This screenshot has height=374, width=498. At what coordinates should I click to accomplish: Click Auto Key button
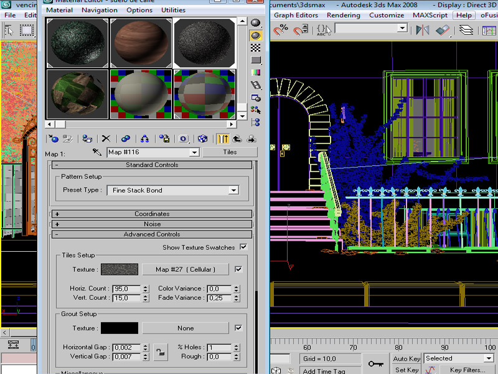[x=406, y=359]
